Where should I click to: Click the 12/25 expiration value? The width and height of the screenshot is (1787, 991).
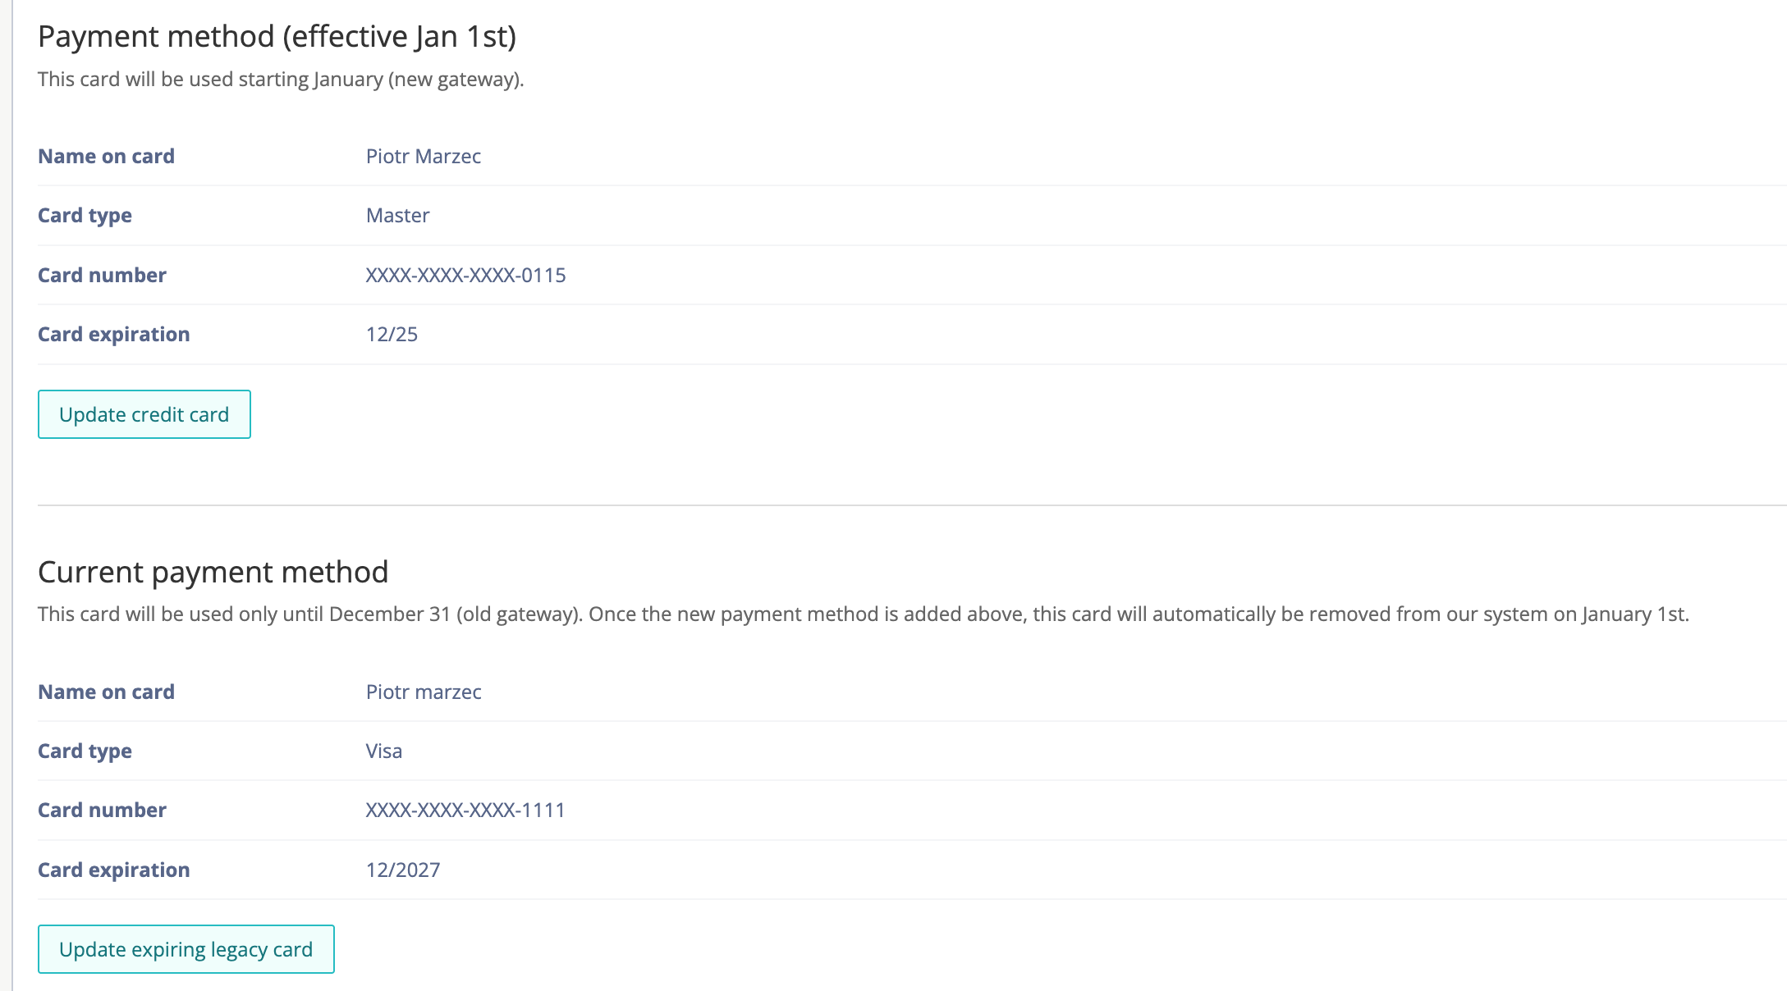point(392,335)
